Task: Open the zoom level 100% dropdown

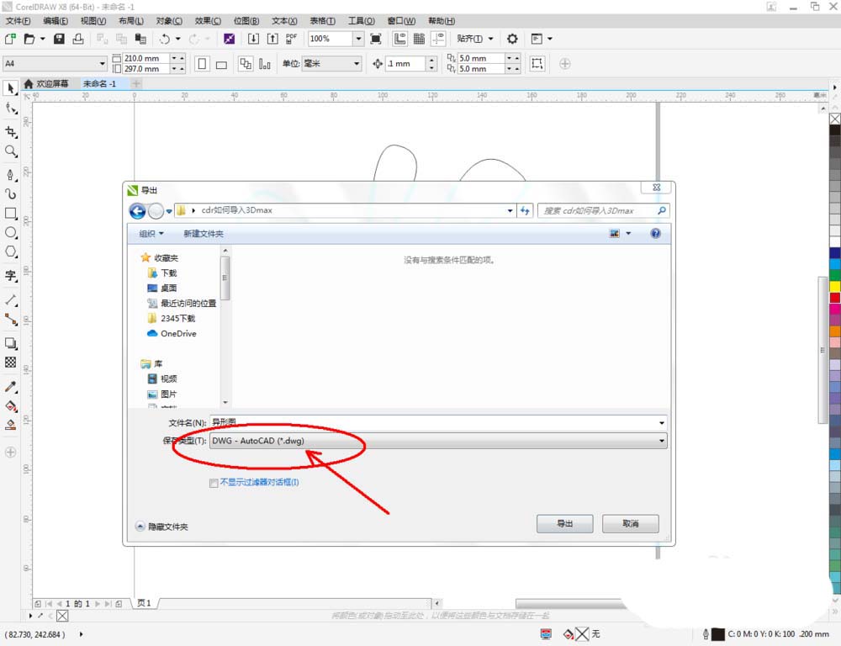Action: pyautogui.click(x=358, y=39)
